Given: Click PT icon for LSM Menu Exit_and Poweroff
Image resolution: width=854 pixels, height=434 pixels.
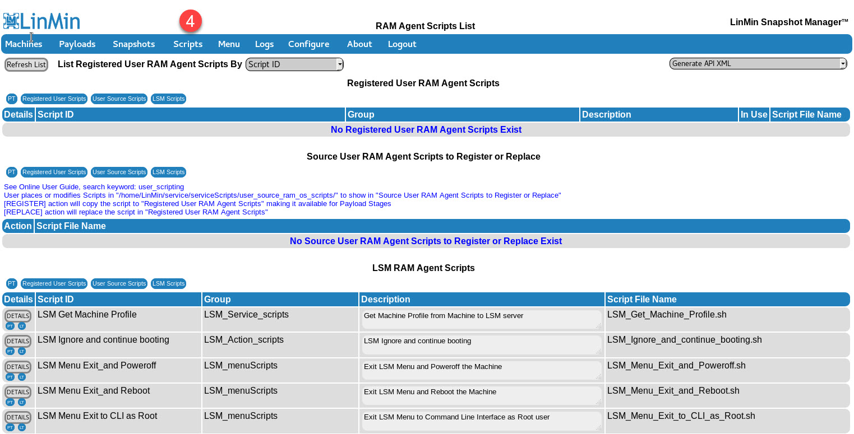Looking at the screenshot, I should tap(10, 376).
